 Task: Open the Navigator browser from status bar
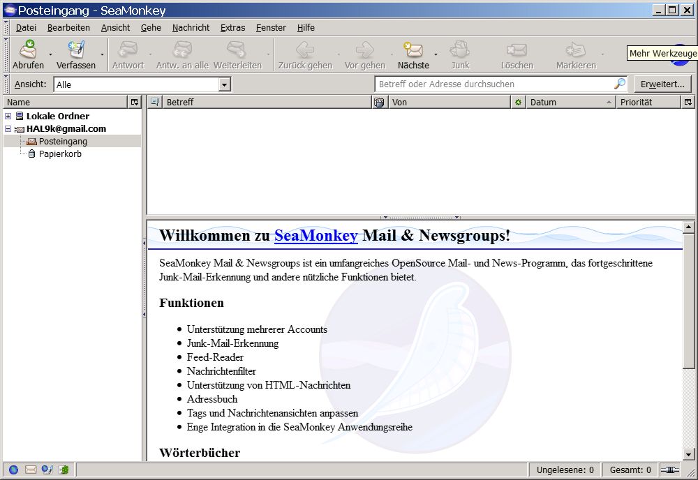[x=14, y=470]
